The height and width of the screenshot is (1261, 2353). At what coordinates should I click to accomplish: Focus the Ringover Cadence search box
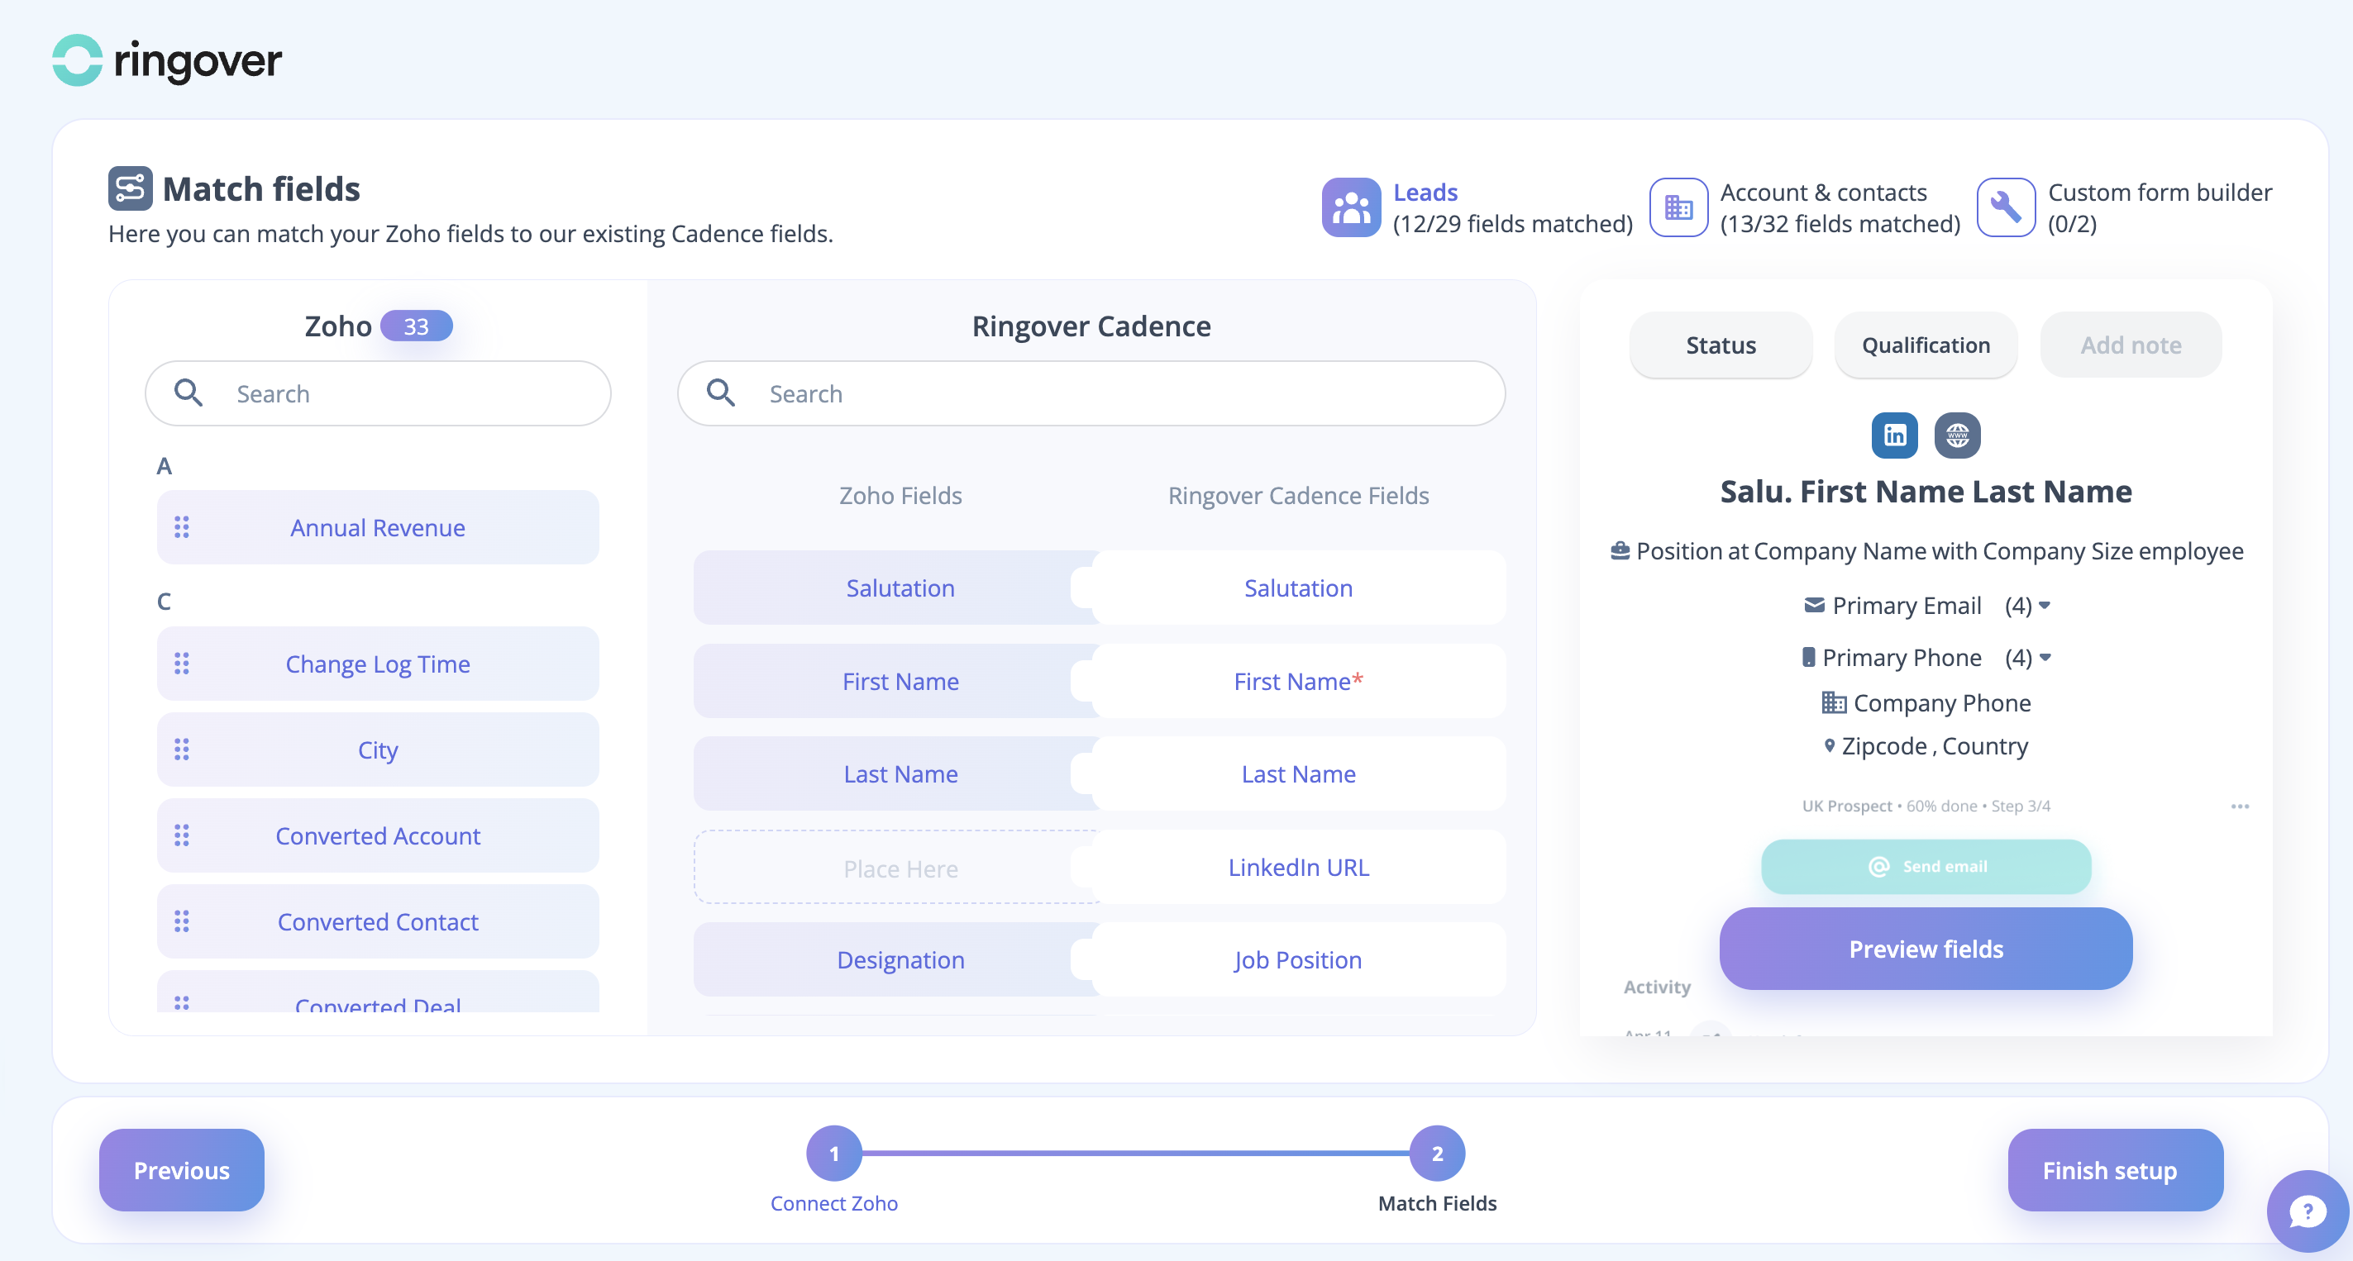point(1091,393)
